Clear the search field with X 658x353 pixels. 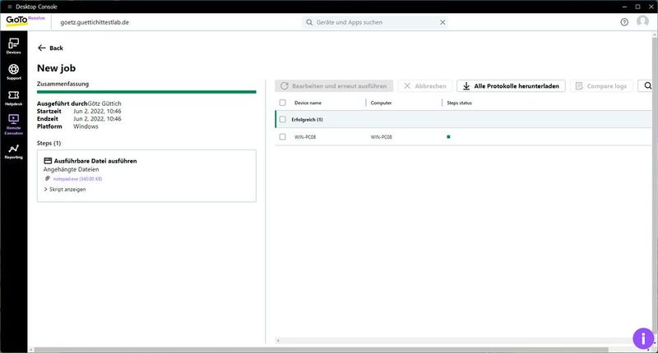443,22
